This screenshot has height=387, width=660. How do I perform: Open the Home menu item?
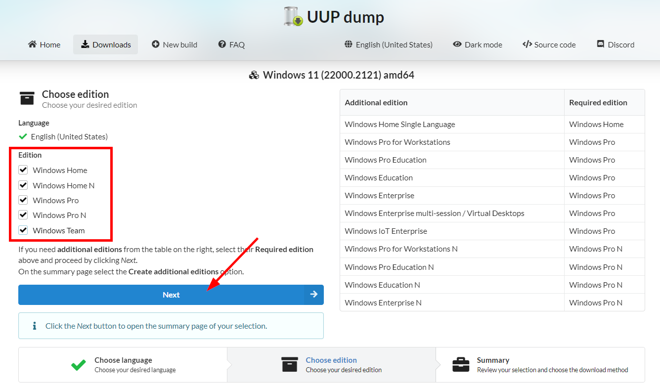point(44,44)
